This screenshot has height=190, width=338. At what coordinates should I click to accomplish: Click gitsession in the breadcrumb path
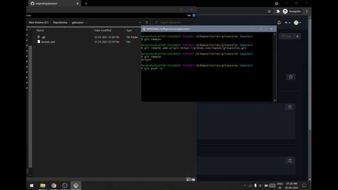(78, 22)
